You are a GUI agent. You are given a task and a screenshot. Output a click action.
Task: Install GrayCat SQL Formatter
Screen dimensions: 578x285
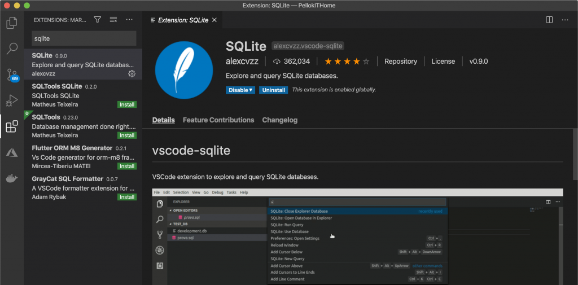click(127, 197)
